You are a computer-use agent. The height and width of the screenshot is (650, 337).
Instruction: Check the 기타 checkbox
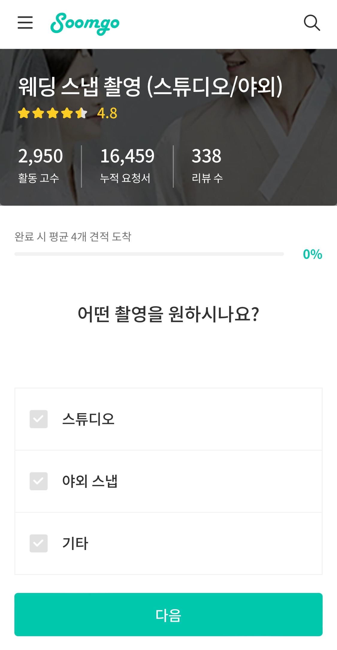pos(39,543)
